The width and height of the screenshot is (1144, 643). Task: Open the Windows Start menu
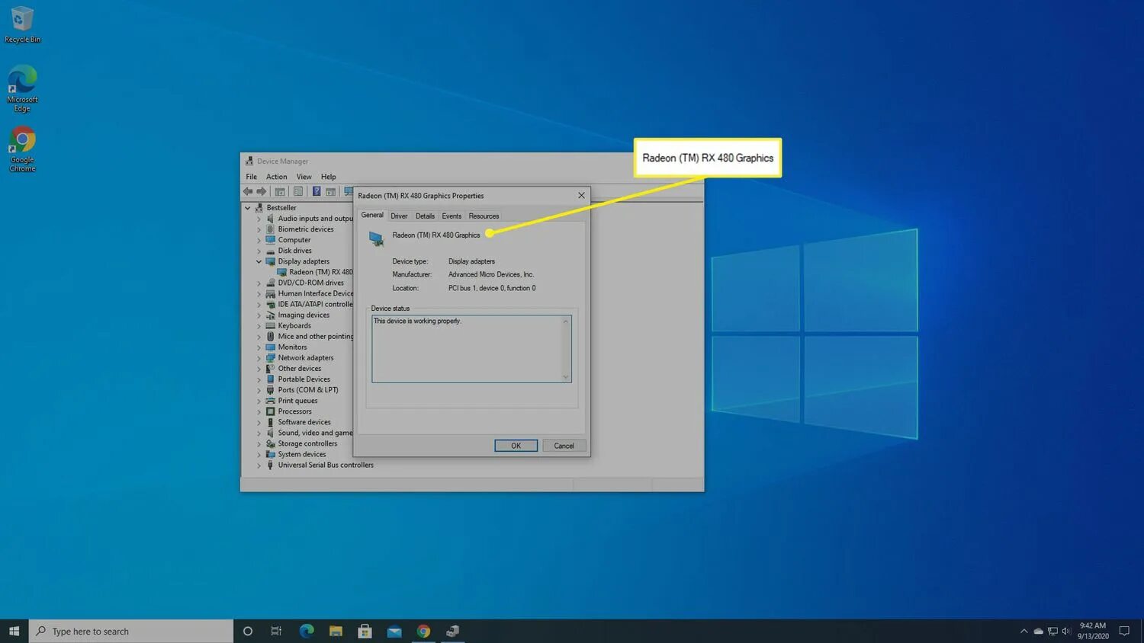pos(14,631)
